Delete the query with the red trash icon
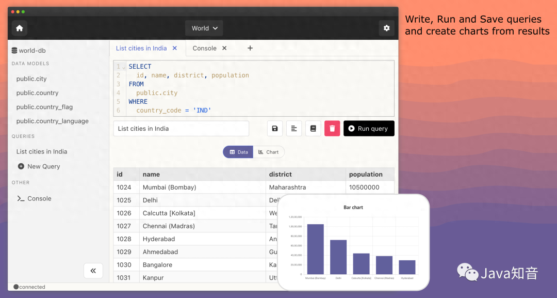The width and height of the screenshot is (557, 298). 332,129
